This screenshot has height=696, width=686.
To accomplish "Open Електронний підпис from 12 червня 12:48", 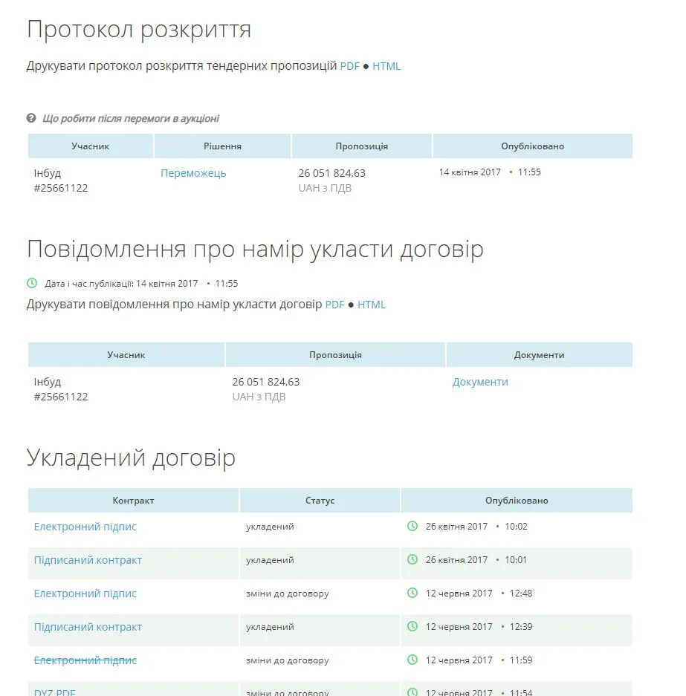I will 85,593.
